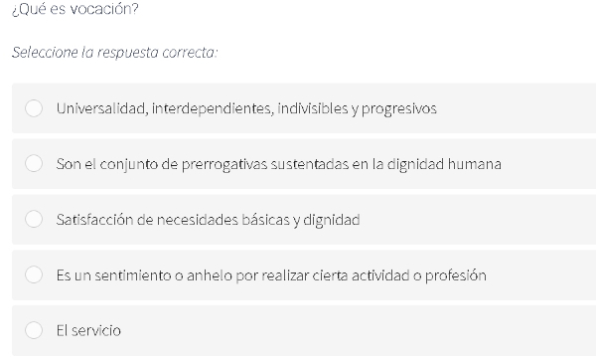
Task: Click blank space in the 'dignidad humana' option row
Action: pyautogui.click(x=549, y=164)
